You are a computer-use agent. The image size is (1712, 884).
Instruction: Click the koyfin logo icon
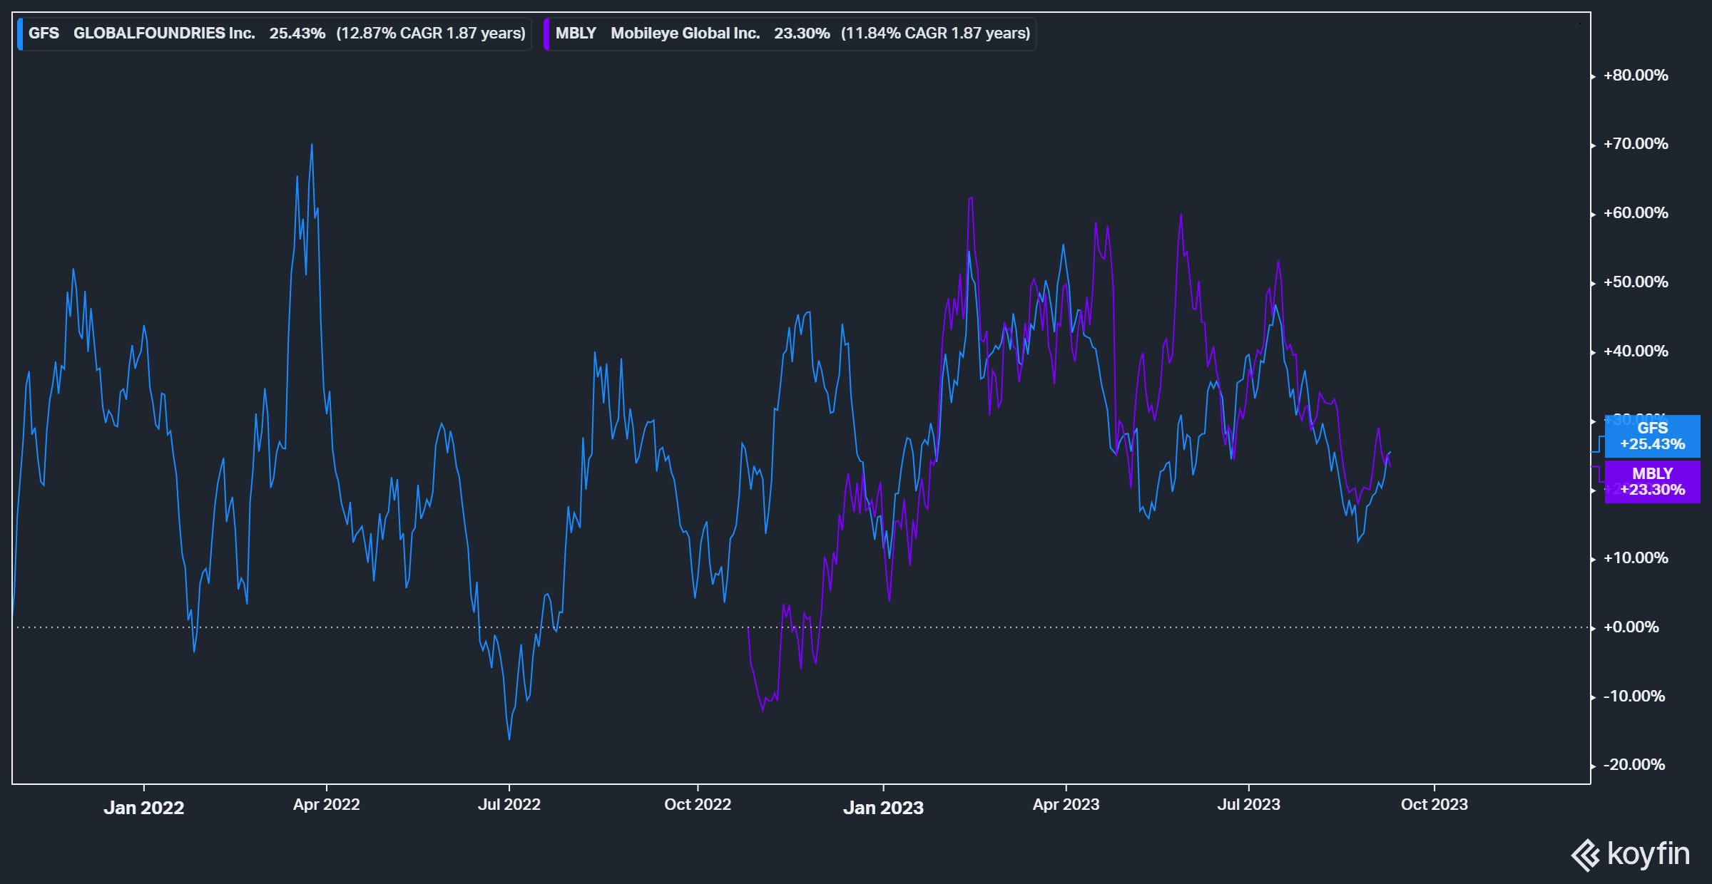pos(1586,855)
